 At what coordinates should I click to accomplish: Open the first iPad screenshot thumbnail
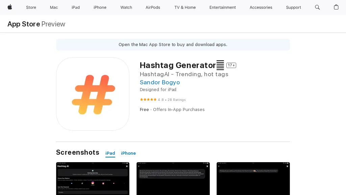pos(93,178)
